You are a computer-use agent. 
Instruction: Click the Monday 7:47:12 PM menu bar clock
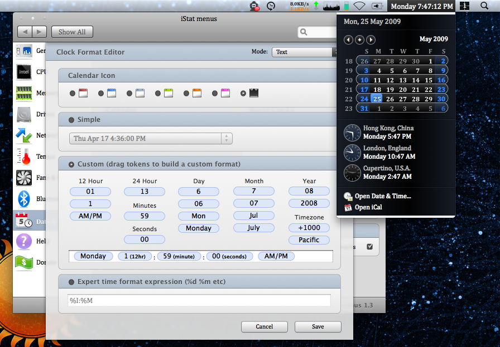(422, 6)
